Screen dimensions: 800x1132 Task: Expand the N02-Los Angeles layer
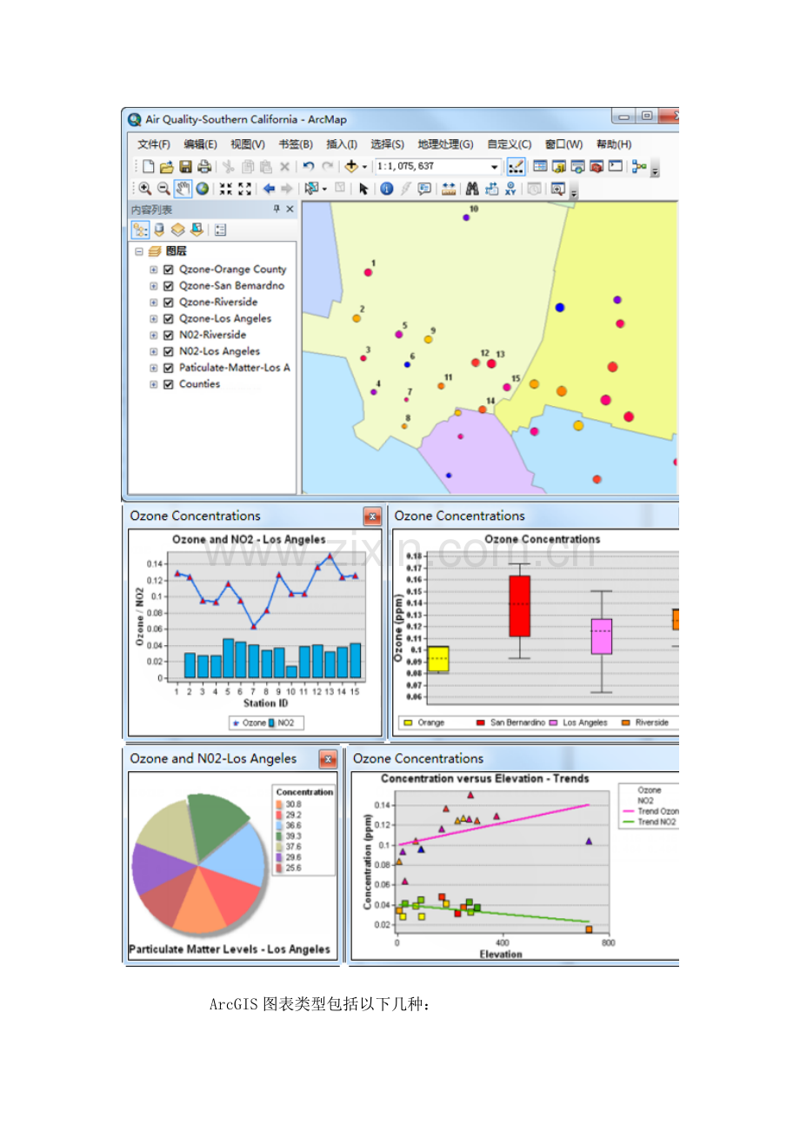154,351
